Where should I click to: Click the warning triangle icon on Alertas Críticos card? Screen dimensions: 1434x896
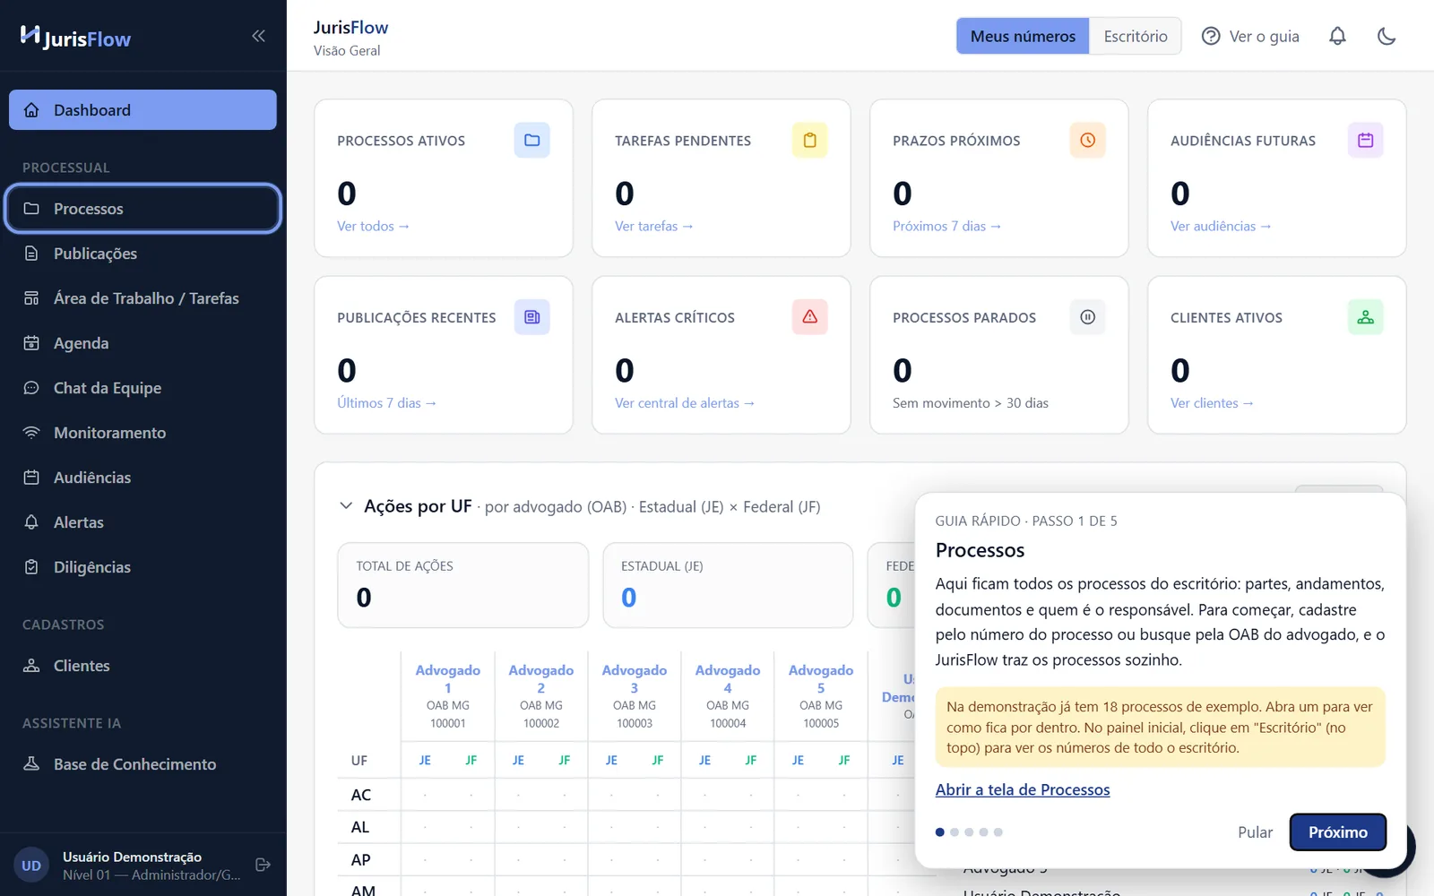click(x=809, y=316)
